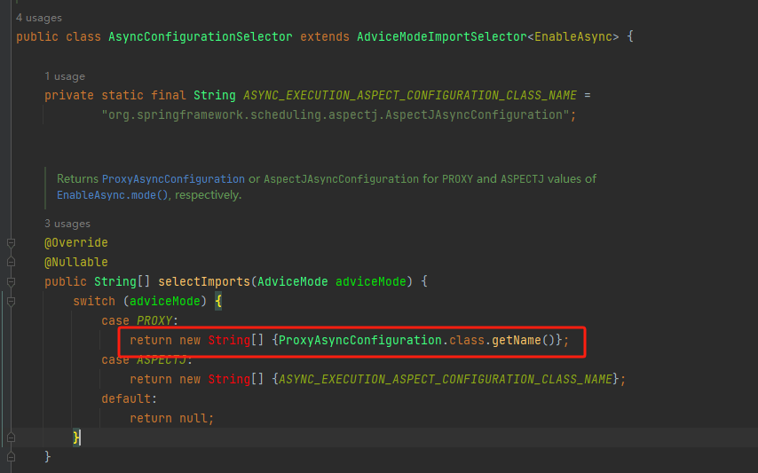This screenshot has height=473, width=758.
Task: Click the AsyncConfigurationSelector class name
Action: (x=200, y=37)
